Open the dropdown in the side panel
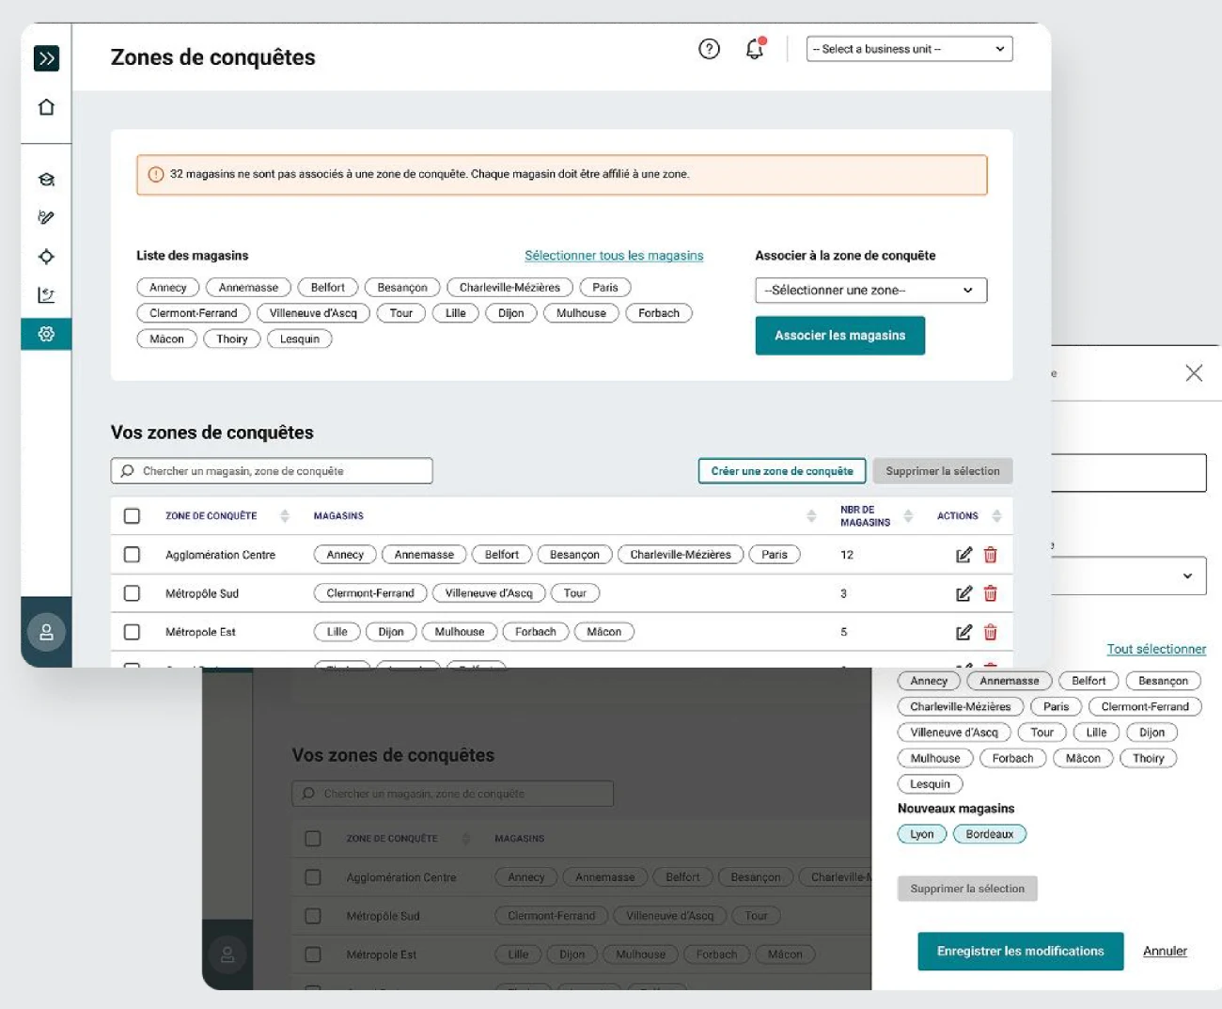 tap(1128, 575)
